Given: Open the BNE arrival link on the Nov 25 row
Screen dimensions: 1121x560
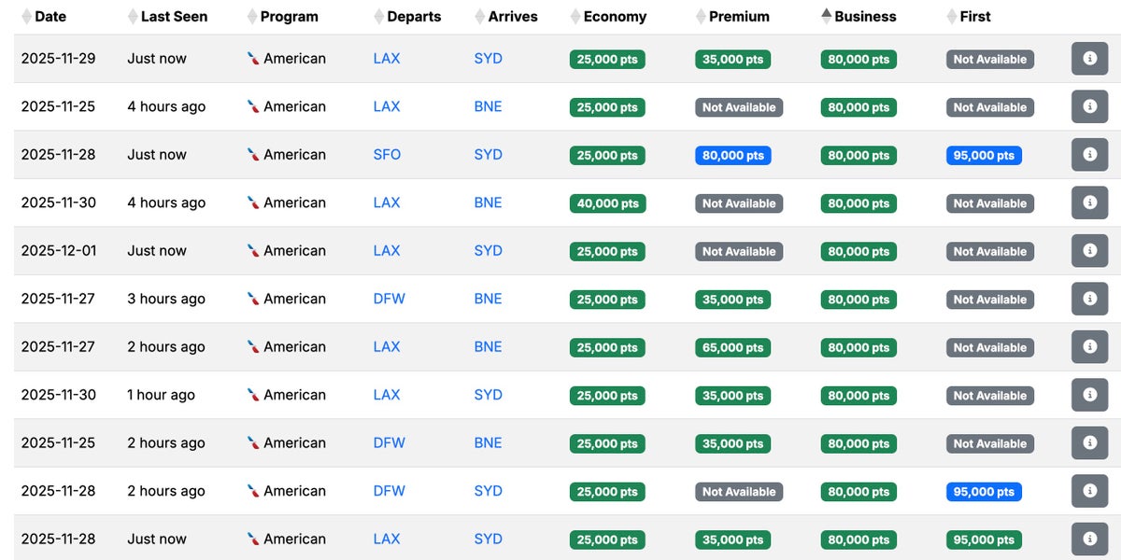Looking at the screenshot, I should coord(488,106).
